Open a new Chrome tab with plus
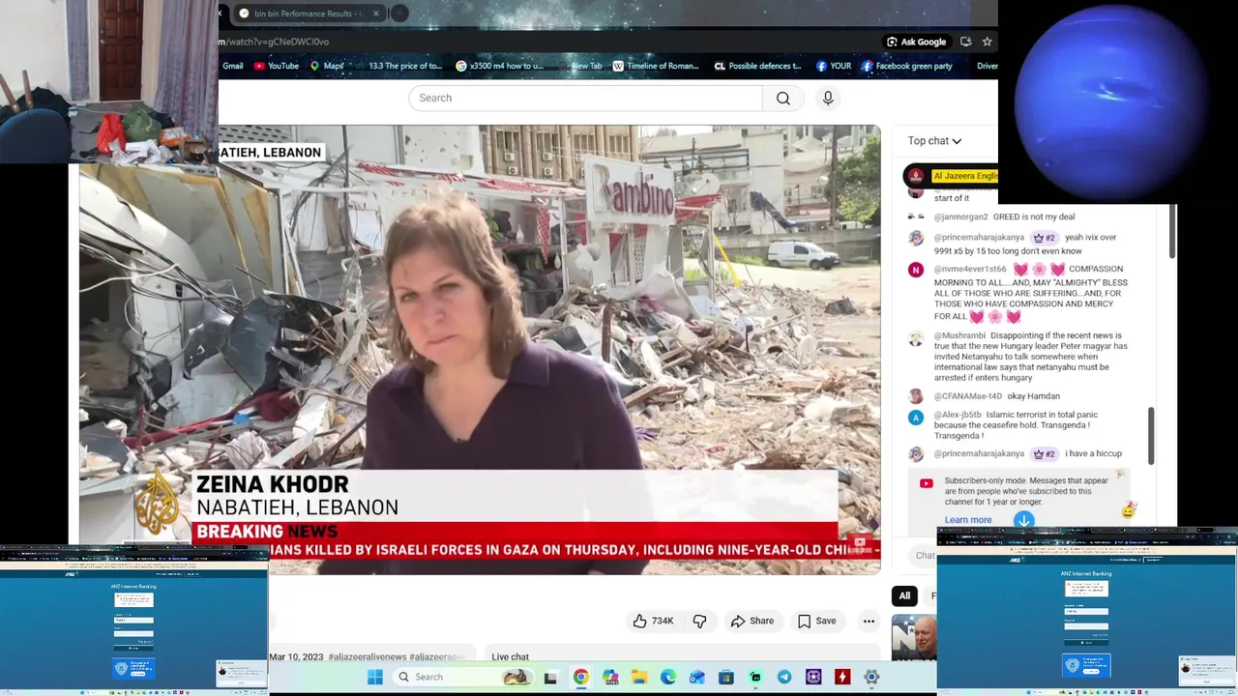Viewport: 1238px width, 696px height. pyautogui.click(x=399, y=14)
